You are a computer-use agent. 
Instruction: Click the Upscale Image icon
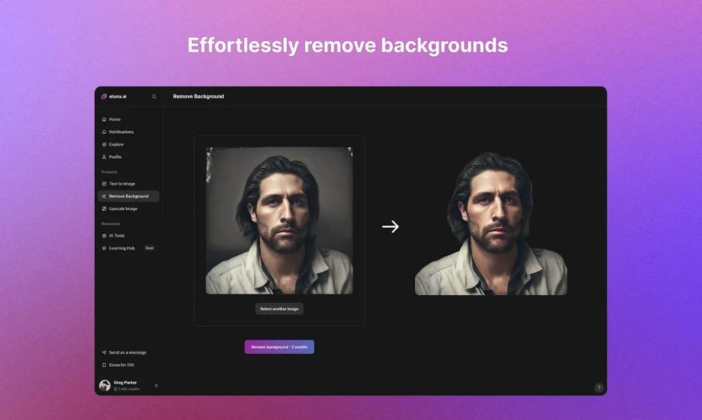[104, 209]
